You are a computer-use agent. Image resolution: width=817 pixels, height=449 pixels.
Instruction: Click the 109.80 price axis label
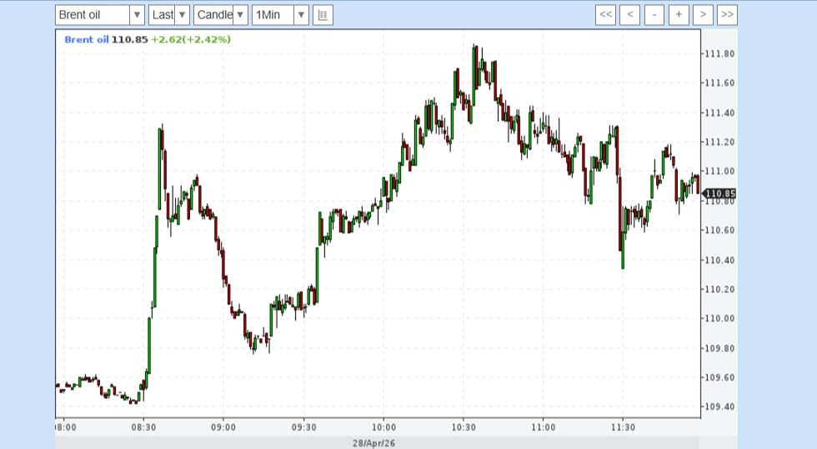click(719, 348)
